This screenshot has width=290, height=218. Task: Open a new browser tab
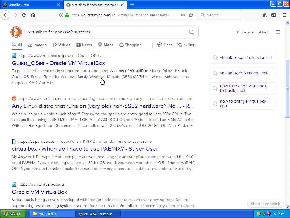coord(132,5)
